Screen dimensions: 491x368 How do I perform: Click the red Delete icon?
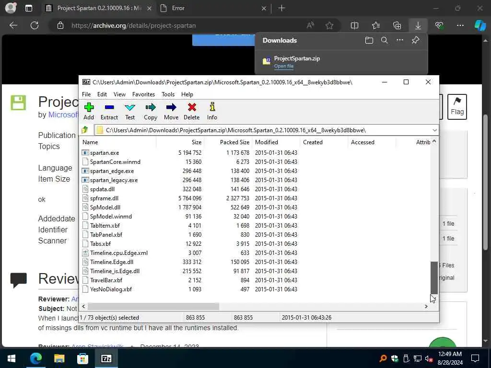tap(192, 111)
